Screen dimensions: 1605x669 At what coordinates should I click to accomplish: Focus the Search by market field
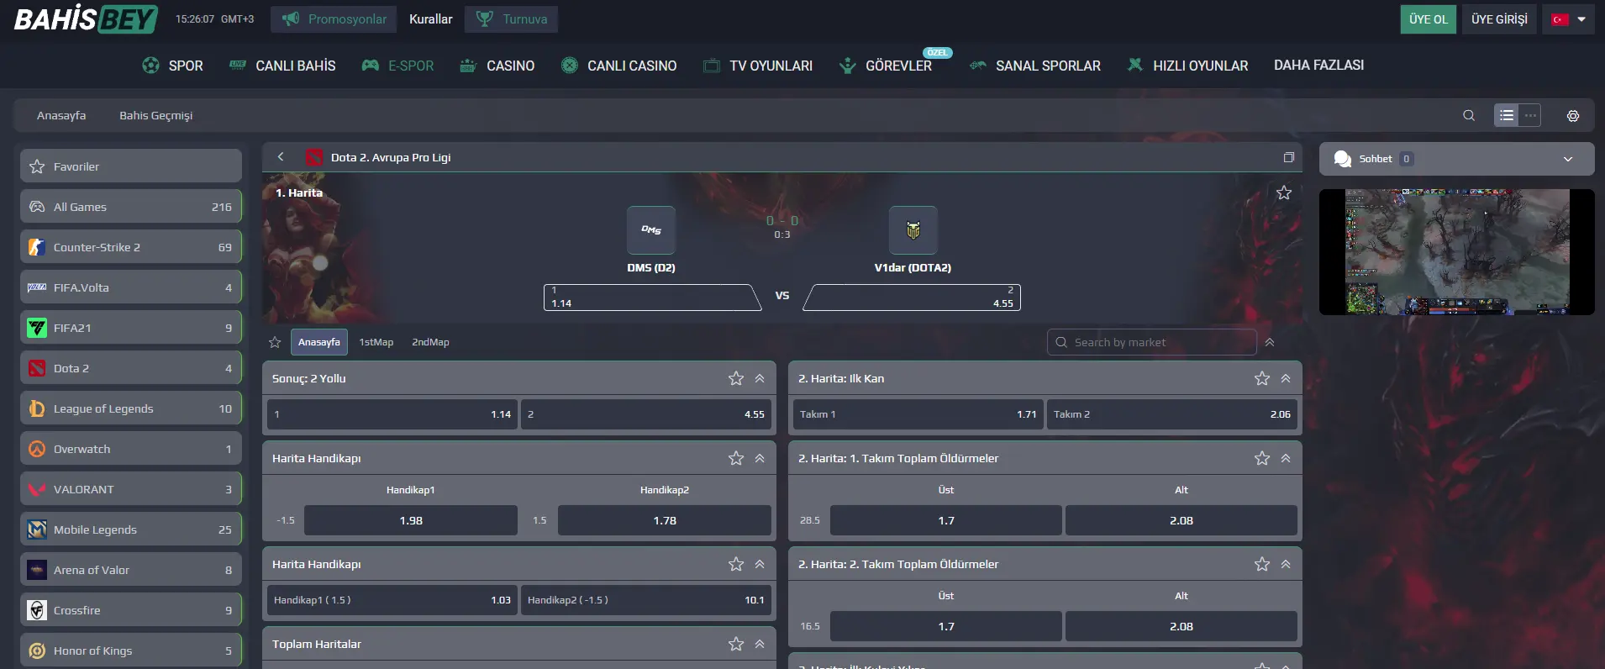coord(1151,342)
